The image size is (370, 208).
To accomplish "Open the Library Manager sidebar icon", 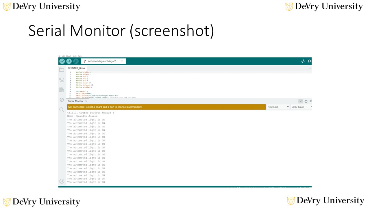I will click(62, 90).
